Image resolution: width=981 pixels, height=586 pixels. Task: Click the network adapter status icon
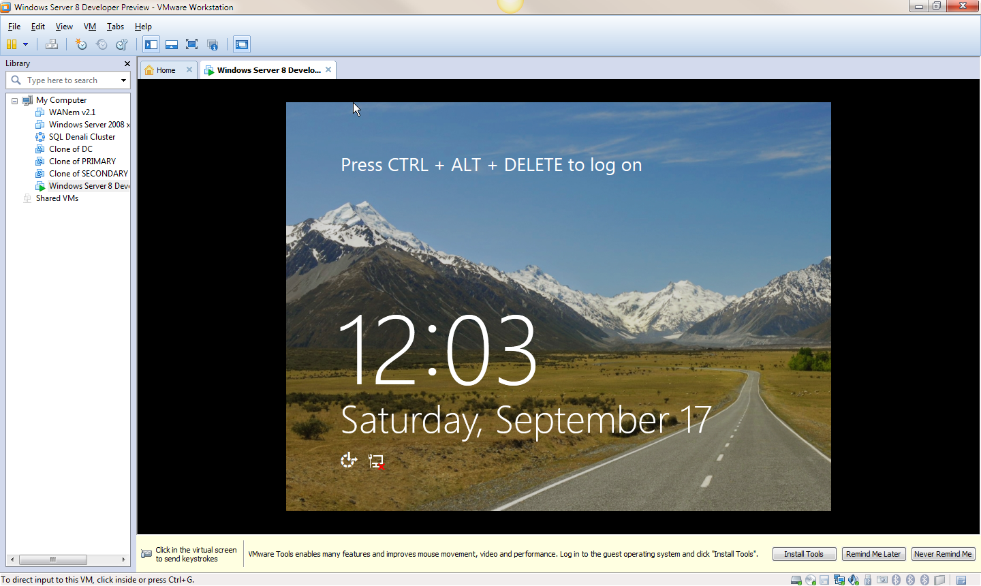pos(839,580)
